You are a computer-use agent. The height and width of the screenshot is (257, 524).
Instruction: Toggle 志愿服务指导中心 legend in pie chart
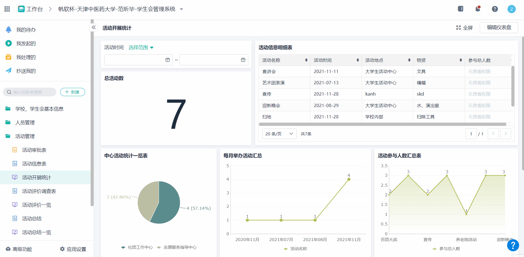point(177,247)
